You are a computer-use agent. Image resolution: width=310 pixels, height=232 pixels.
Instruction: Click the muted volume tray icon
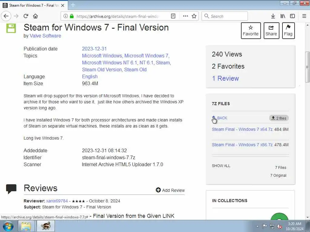pos(279,226)
